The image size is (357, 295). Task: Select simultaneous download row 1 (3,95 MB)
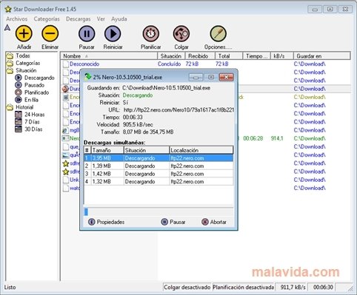point(159,158)
